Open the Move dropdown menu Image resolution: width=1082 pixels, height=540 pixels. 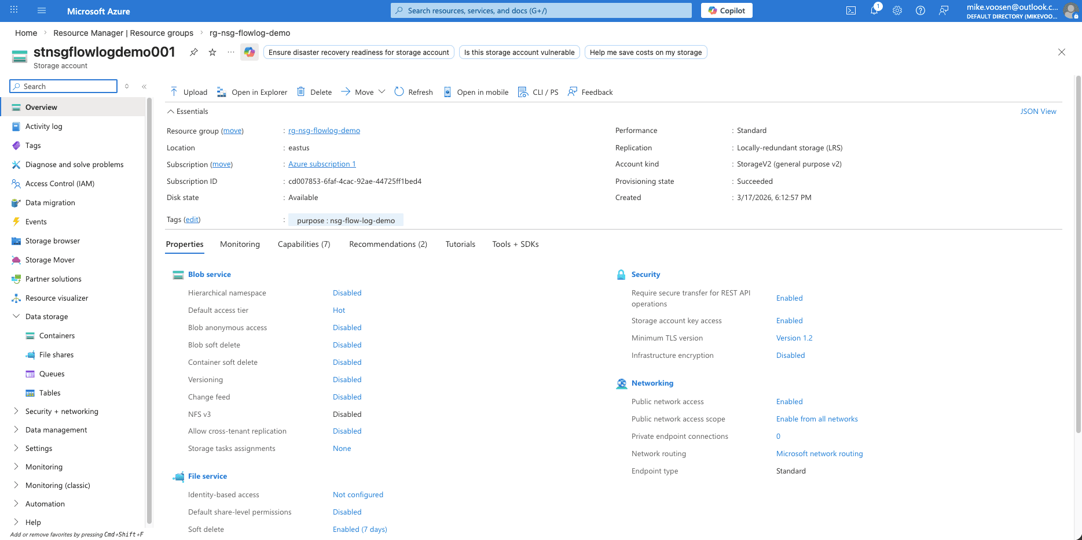(382, 91)
